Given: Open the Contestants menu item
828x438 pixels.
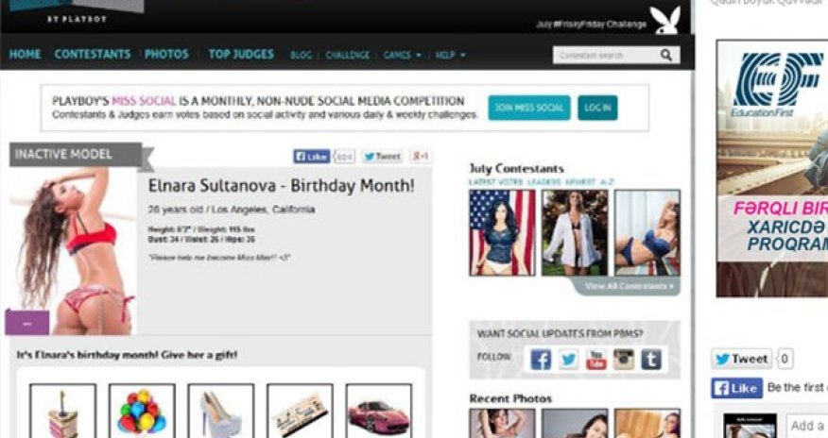Looking at the screenshot, I should click(93, 54).
